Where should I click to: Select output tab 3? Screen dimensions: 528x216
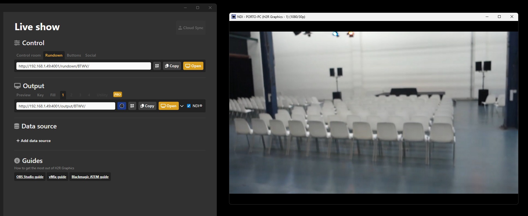[x=80, y=95]
